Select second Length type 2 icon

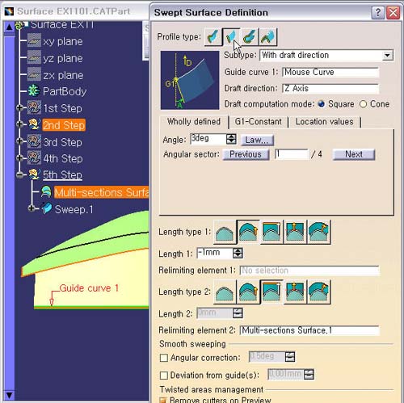point(248,292)
